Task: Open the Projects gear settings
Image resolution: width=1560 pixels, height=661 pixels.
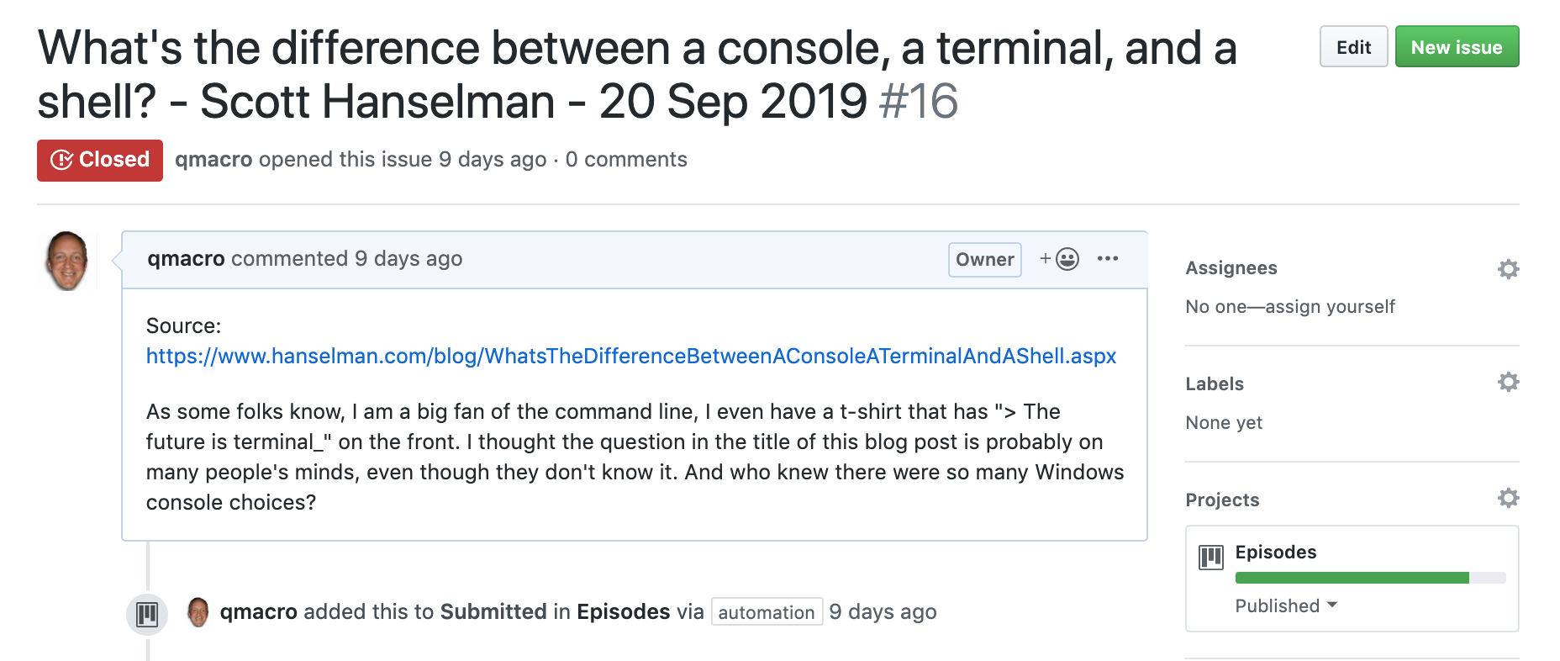Action: (1508, 498)
